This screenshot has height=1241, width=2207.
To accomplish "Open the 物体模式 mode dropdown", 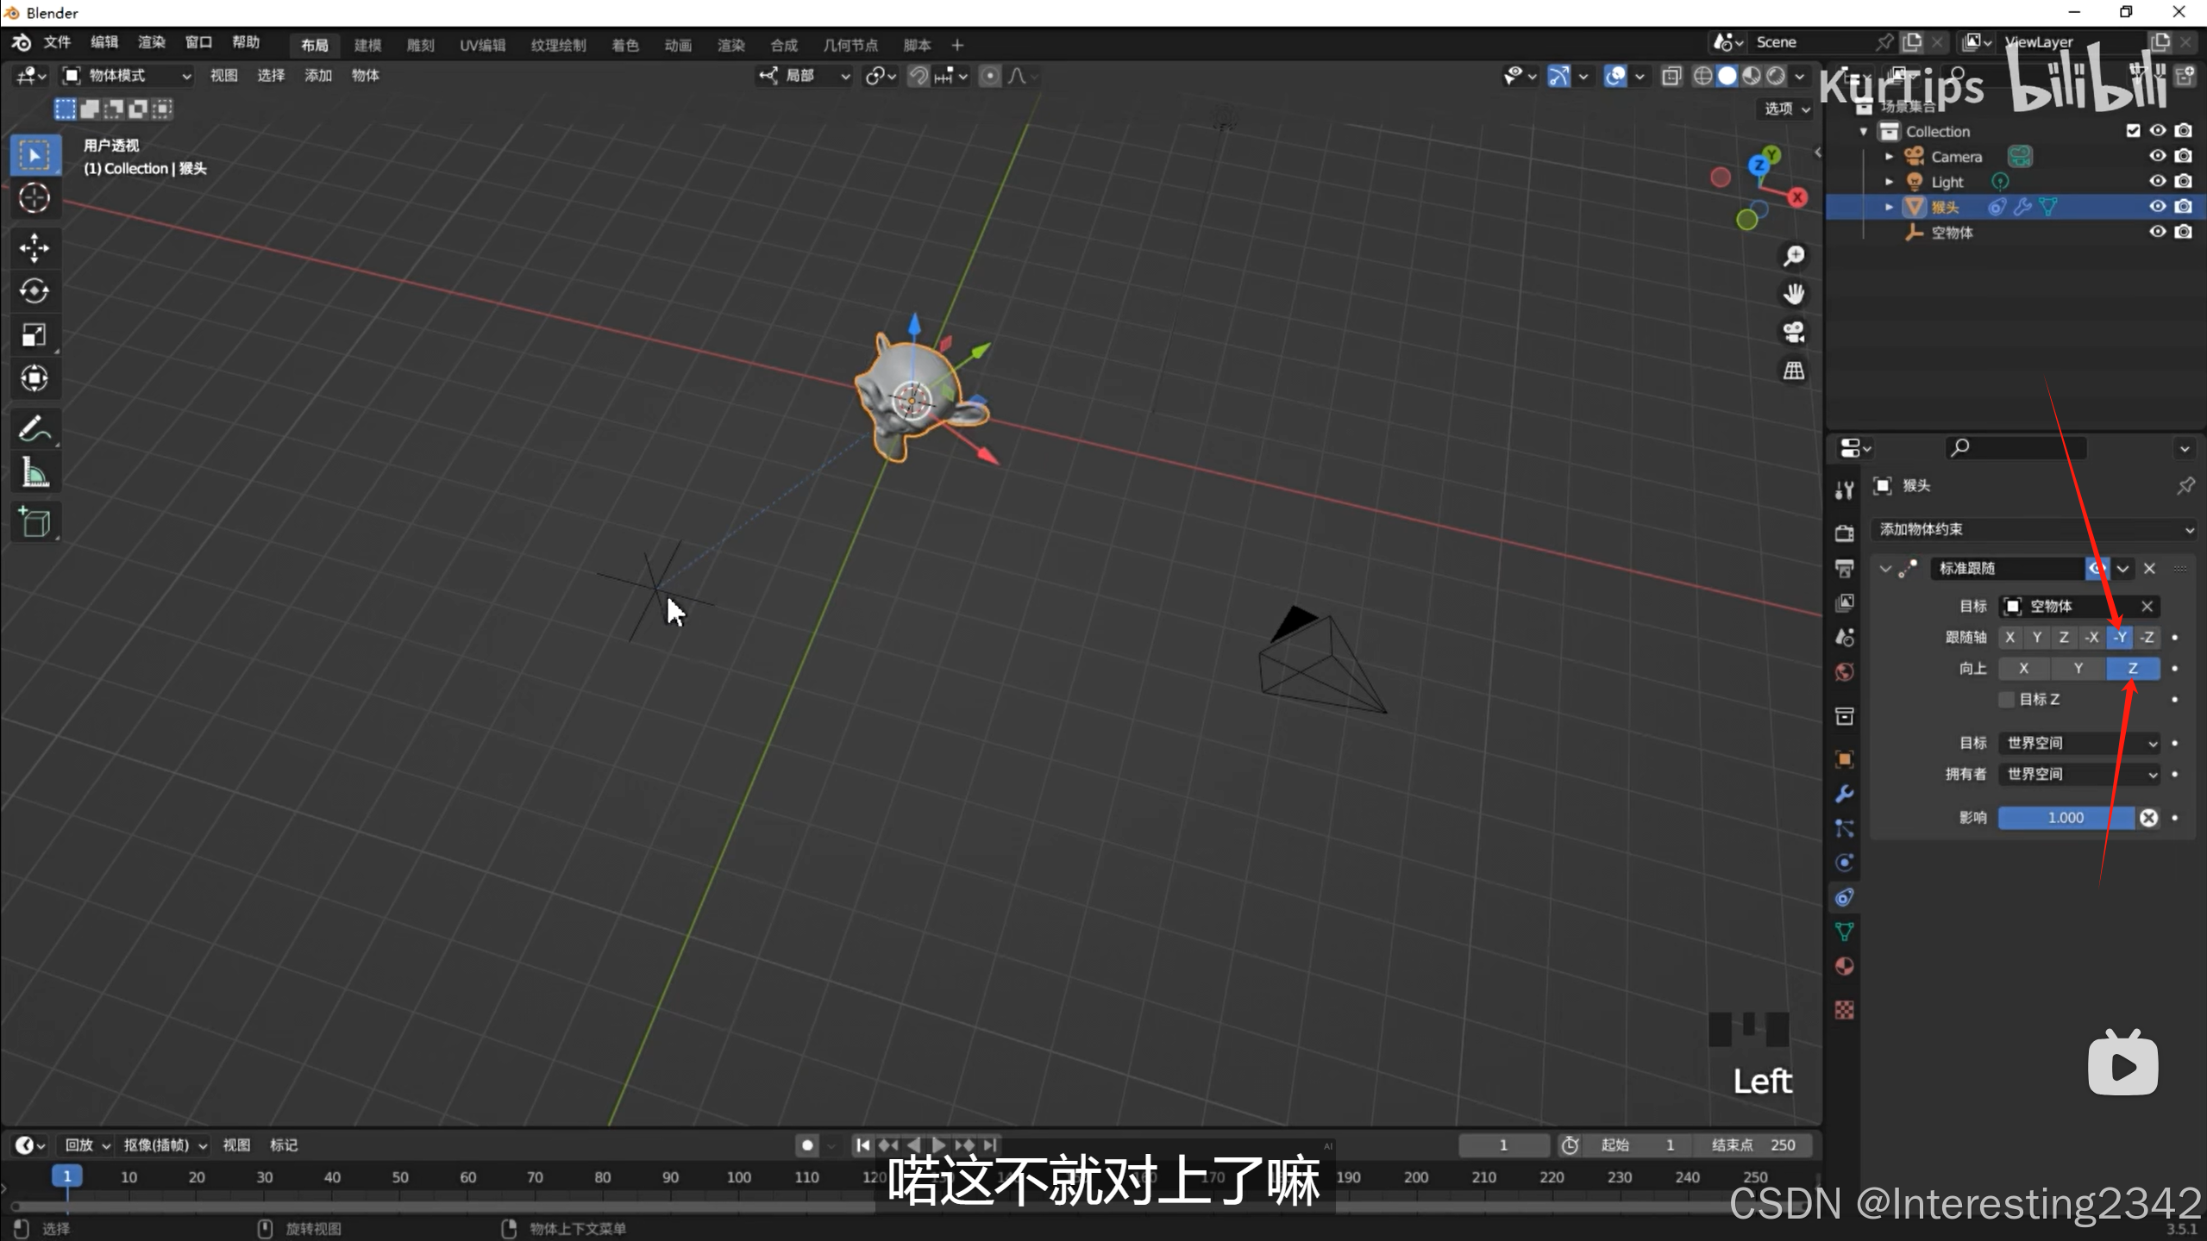I will point(128,76).
